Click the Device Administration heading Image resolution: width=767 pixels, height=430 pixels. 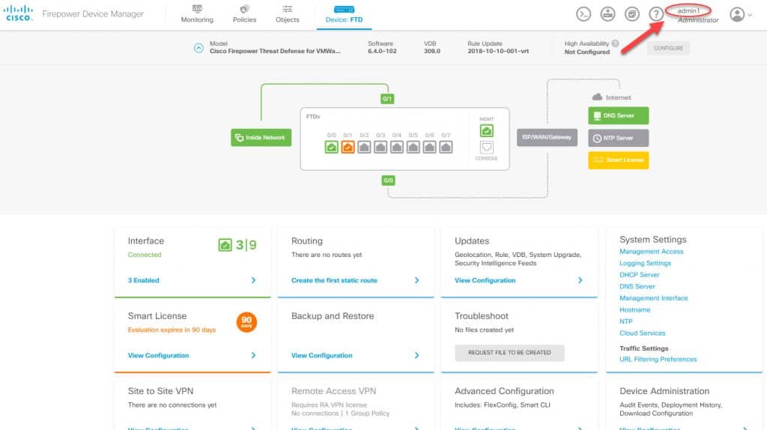(664, 391)
